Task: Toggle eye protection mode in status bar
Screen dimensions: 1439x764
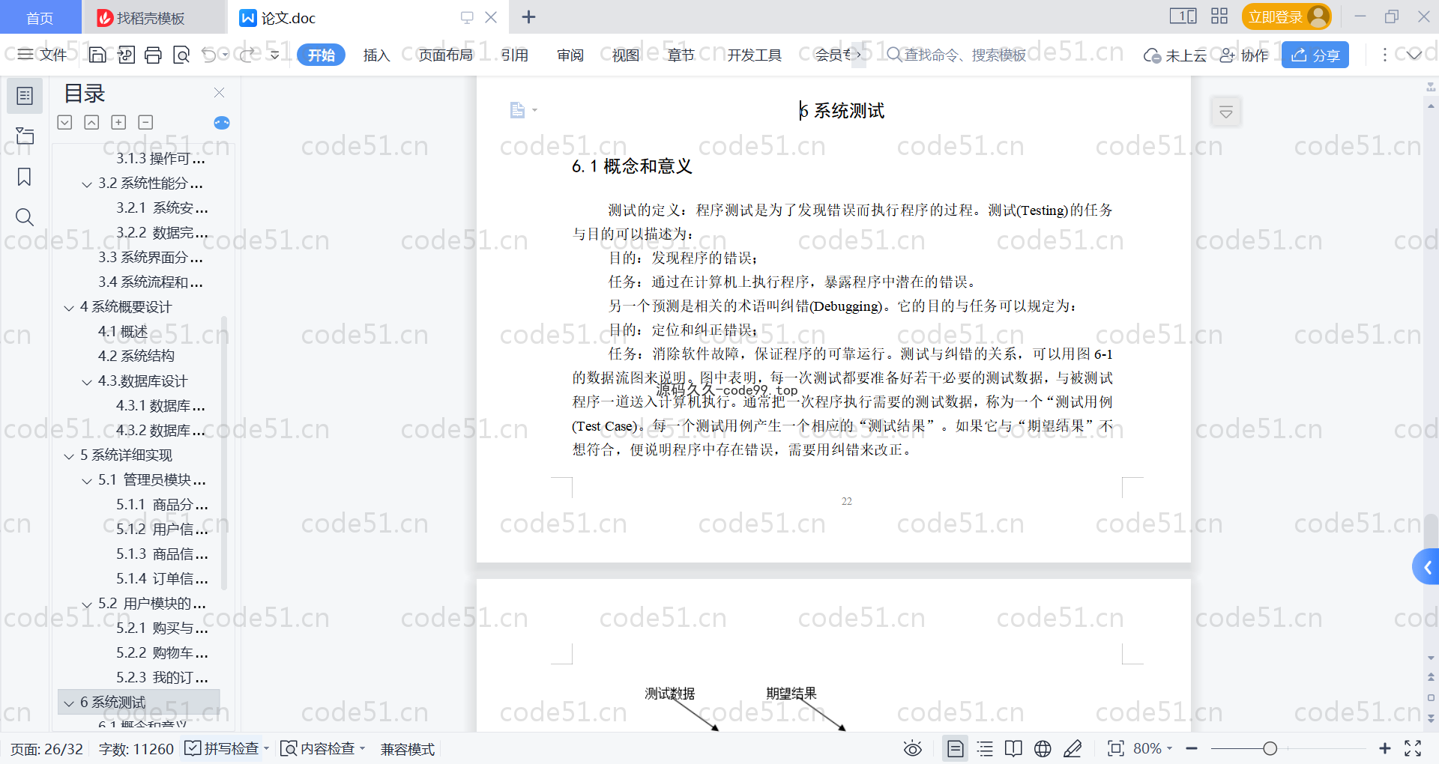Action: pyautogui.click(x=912, y=748)
